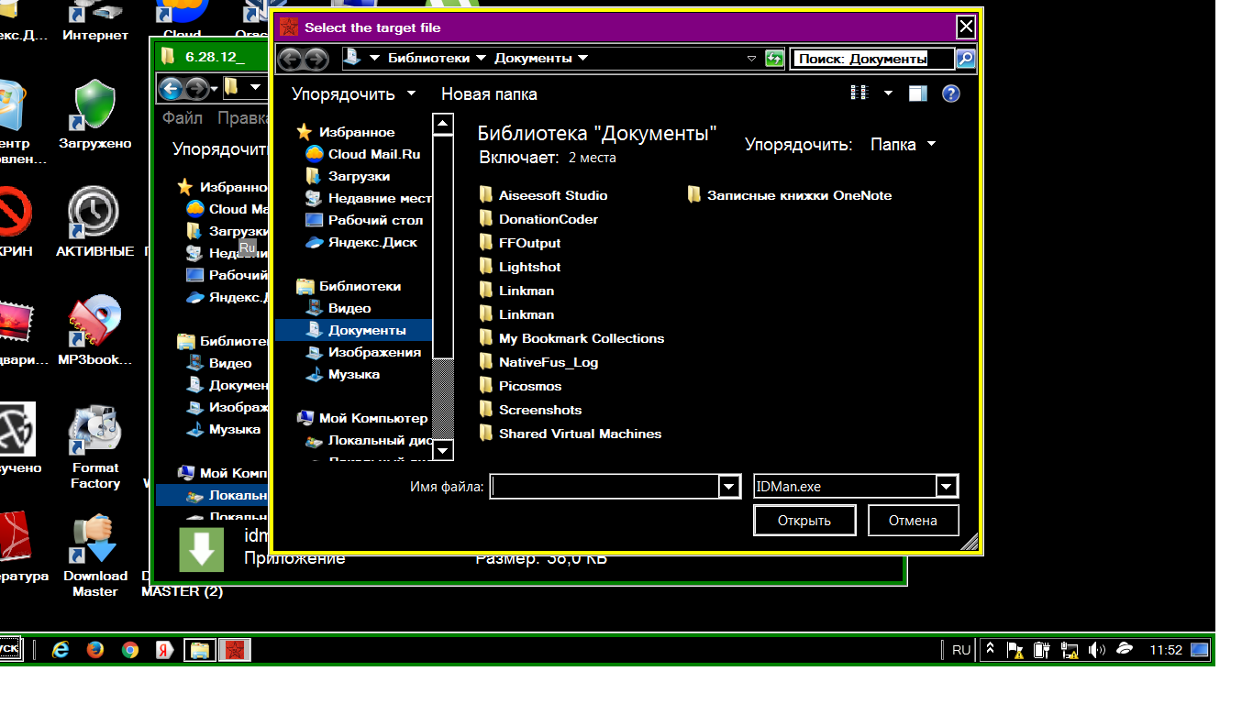Open Упорядочить menu in dialog toolbar
Image resolution: width=1253 pixels, height=704 pixels.
(353, 93)
